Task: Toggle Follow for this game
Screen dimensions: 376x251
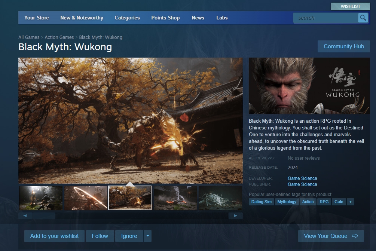Action: pyautogui.click(x=100, y=236)
